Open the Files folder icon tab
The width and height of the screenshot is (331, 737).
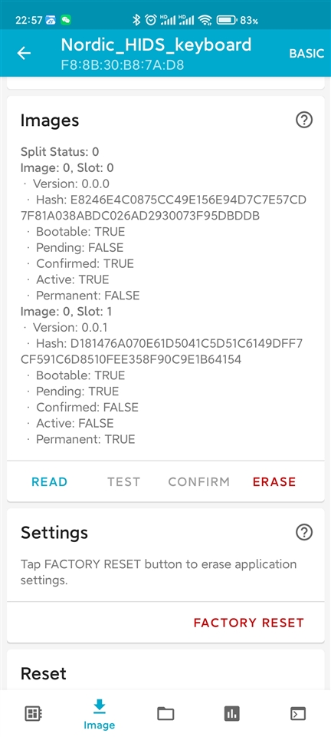click(165, 714)
